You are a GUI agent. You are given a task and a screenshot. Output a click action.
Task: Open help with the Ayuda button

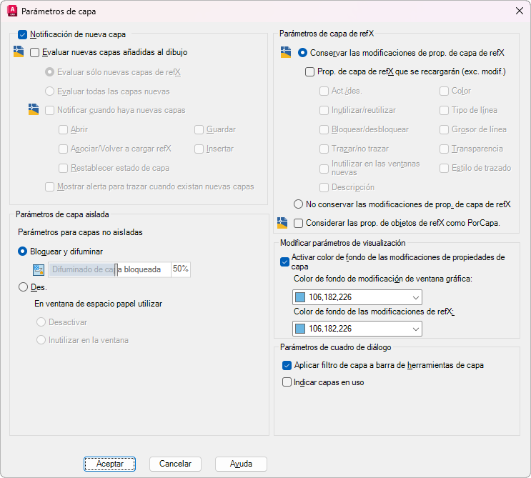241,464
